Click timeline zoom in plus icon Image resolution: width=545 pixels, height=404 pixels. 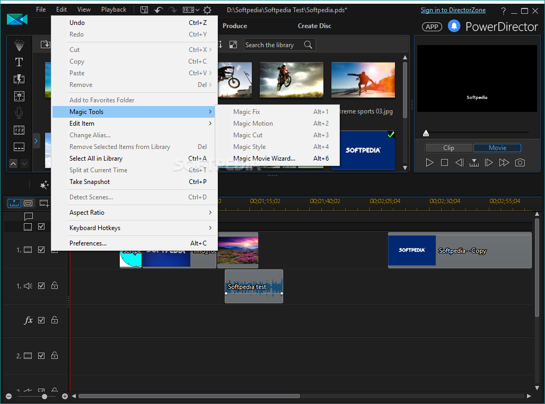pyautogui.click(x=65, y=396)
